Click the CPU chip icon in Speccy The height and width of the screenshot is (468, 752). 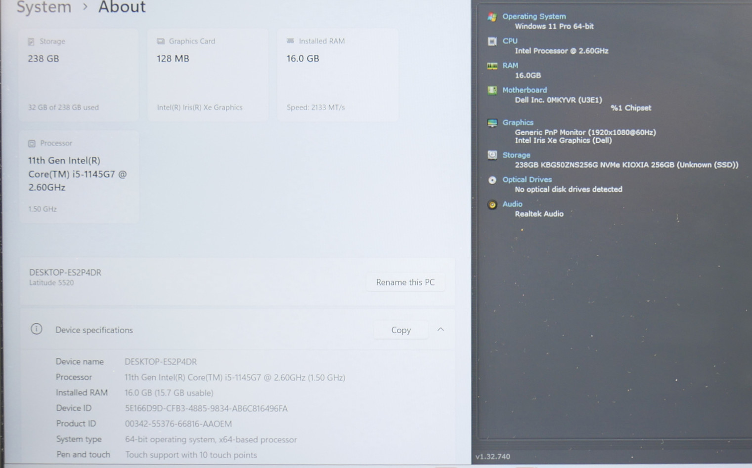(492, 41)
